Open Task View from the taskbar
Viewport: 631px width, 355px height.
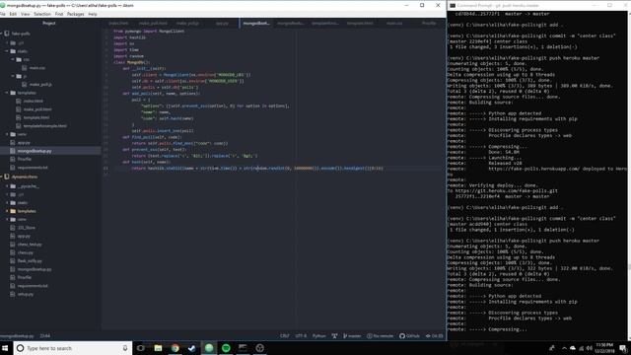[x=140, y=348]
